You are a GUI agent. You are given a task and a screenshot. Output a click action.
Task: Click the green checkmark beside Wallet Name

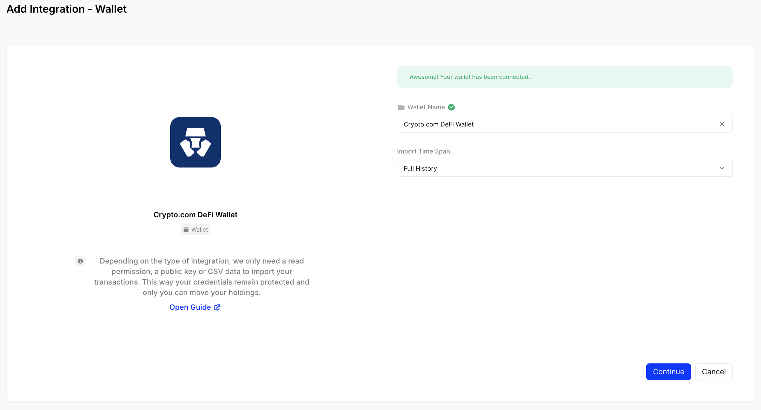click(x=451, y=107)
